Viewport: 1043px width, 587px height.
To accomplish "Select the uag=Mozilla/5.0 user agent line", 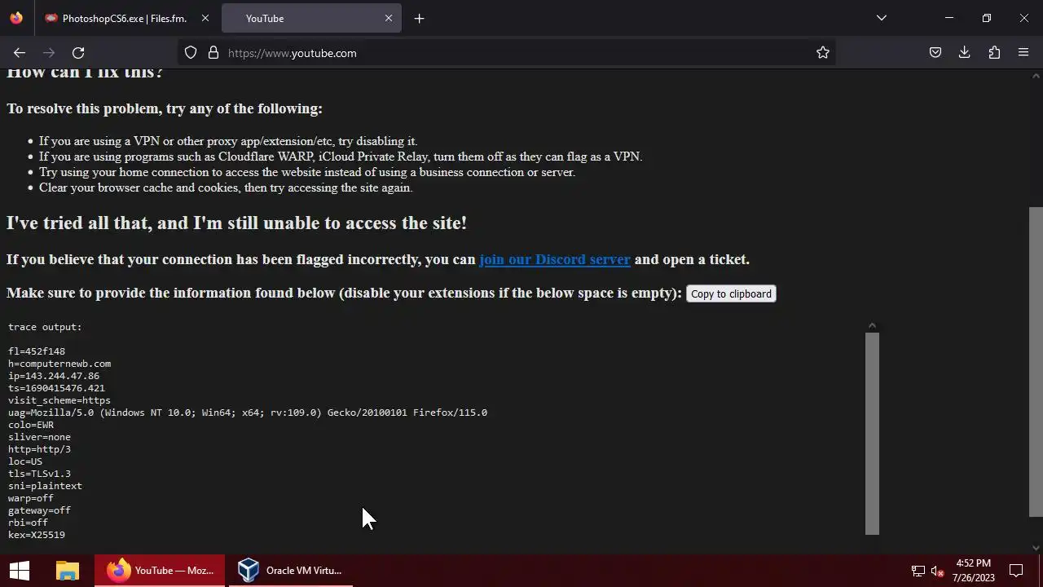I will click(x=248, y=413).
